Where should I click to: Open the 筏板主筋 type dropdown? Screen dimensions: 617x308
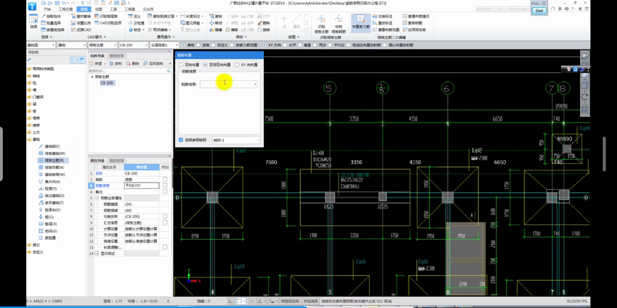103,45
